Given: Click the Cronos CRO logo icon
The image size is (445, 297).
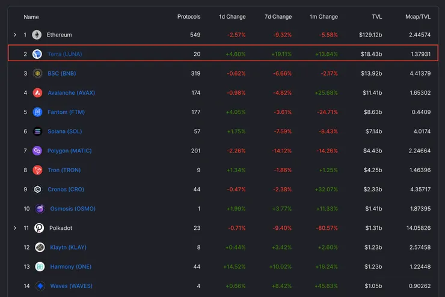Looking at the screenshot, I should point(37,189).
